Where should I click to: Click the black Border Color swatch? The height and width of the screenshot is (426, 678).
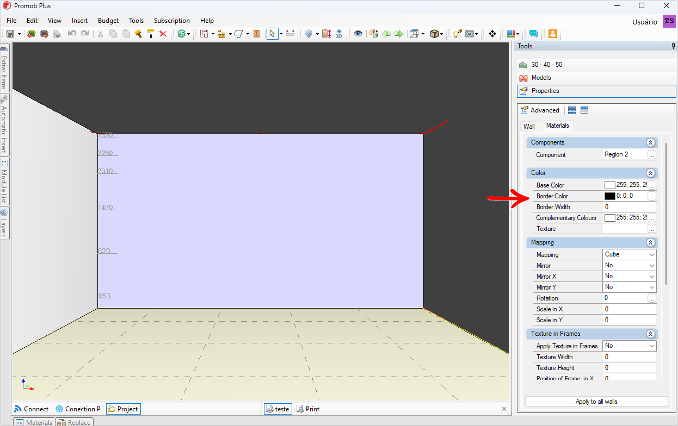(x=609, y=196)
